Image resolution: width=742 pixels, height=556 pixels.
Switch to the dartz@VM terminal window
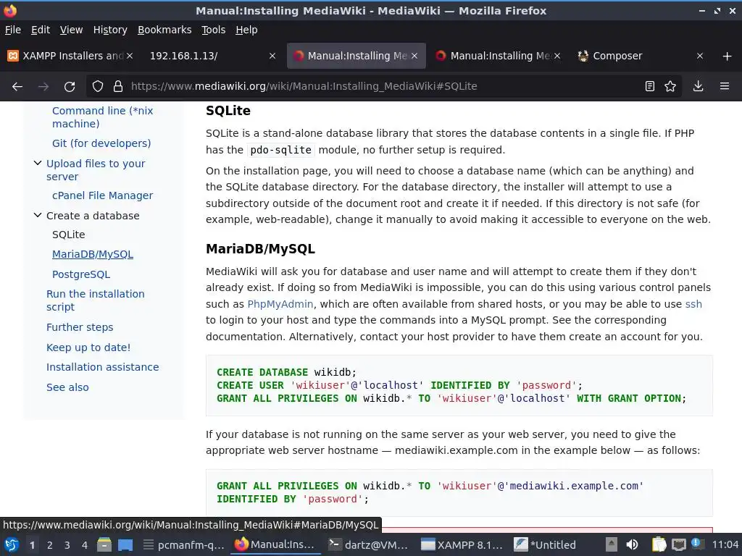[x=368, y=544]
